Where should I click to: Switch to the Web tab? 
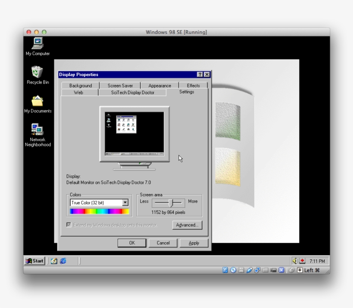click(78, 92)
